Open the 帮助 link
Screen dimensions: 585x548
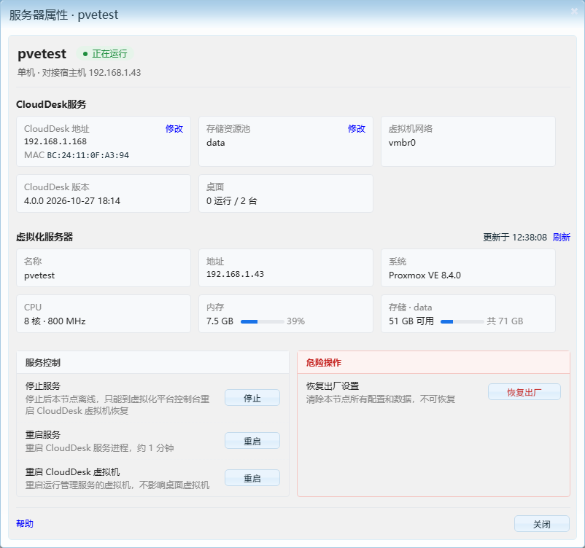(25, 523)
